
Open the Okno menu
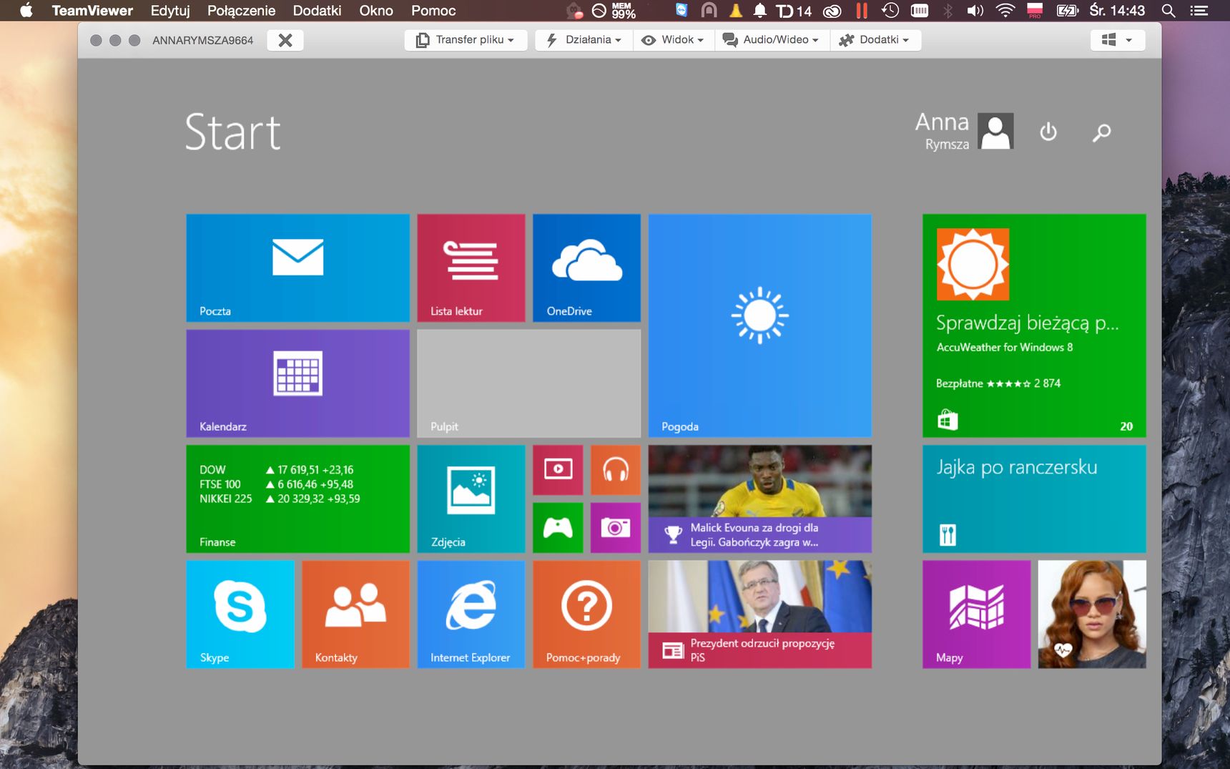[376, 11]
